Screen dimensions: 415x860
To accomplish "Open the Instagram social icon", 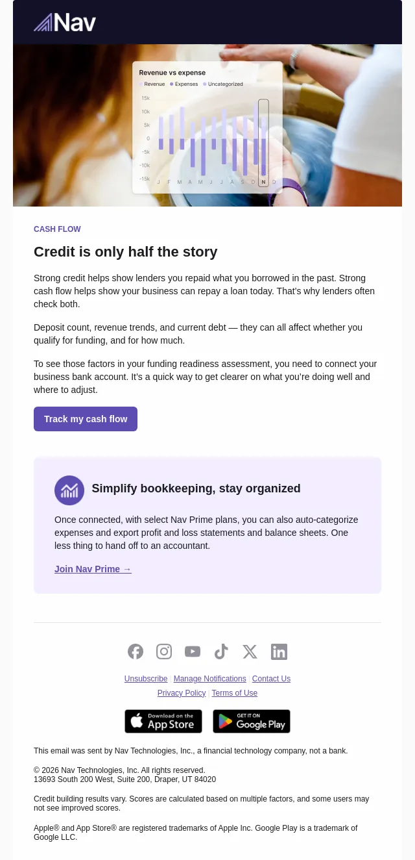I will click(164, 651).
